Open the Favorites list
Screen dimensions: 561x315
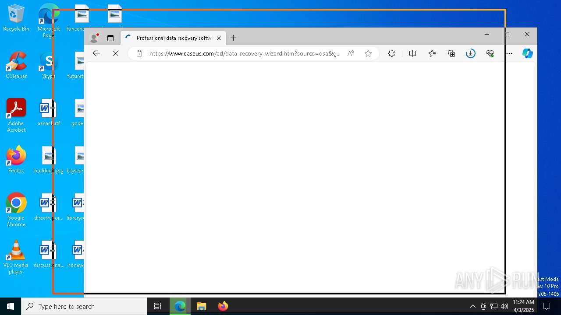432,53
